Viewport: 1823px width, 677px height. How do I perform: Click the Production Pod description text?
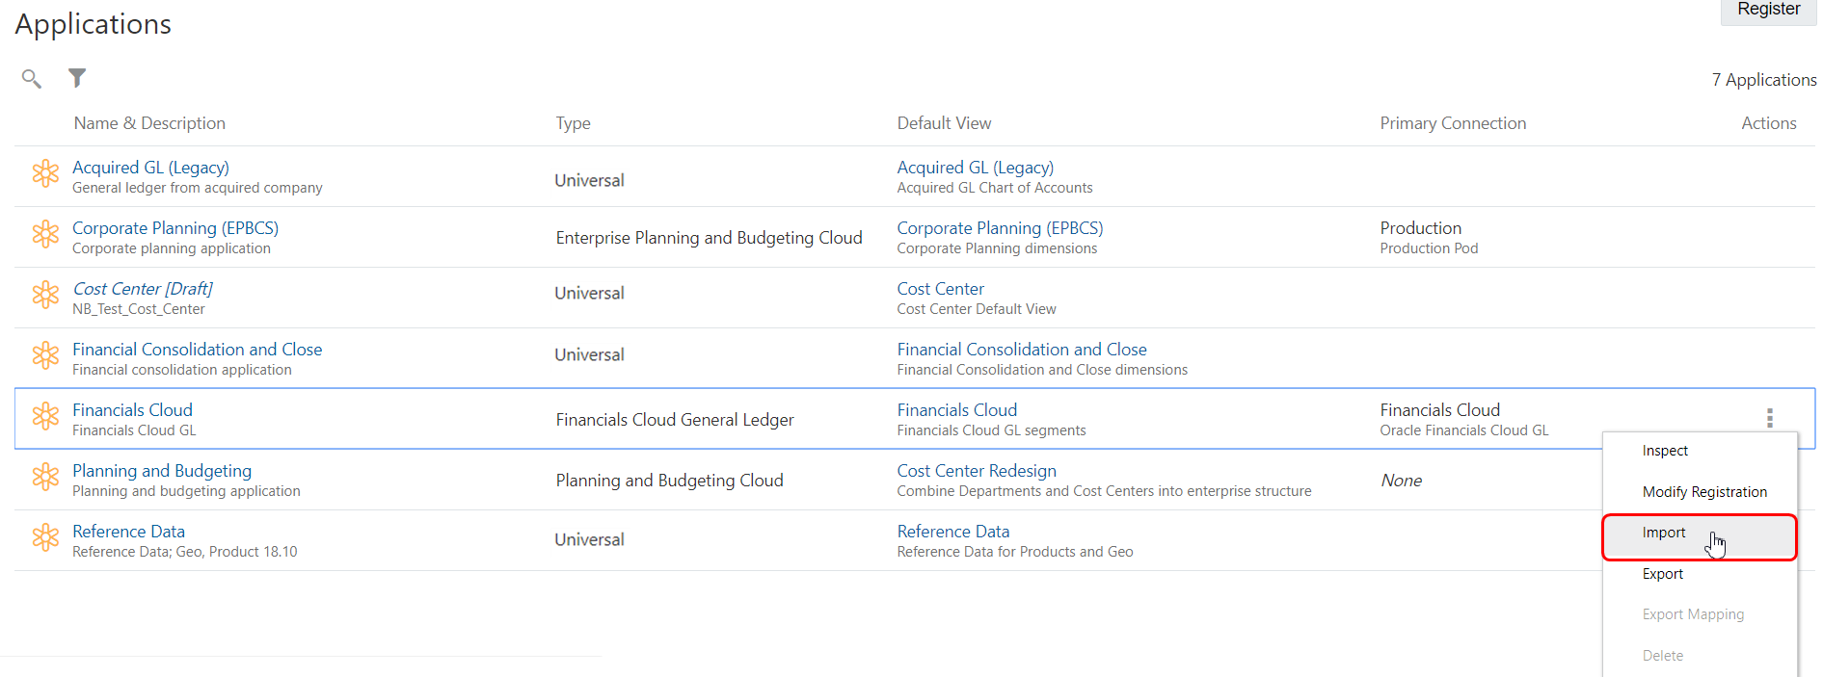pos(1429,248)
